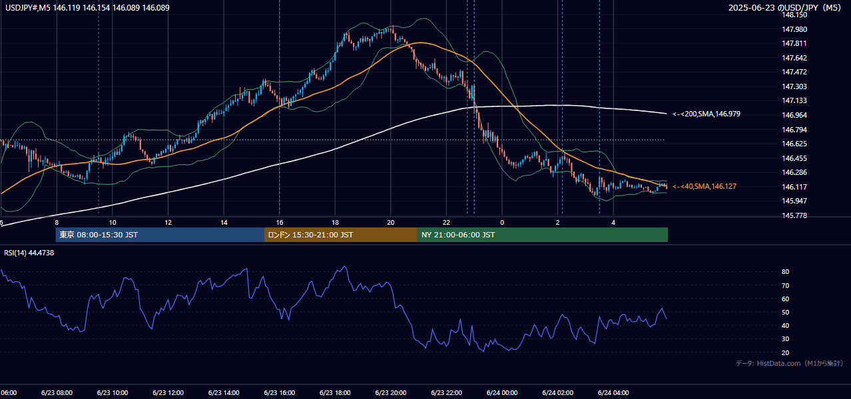This screenshot has width=851, height=399.
Task: Click the 6/24 04:00 date label
Action: pyautogui.click(x=614, y=392)
